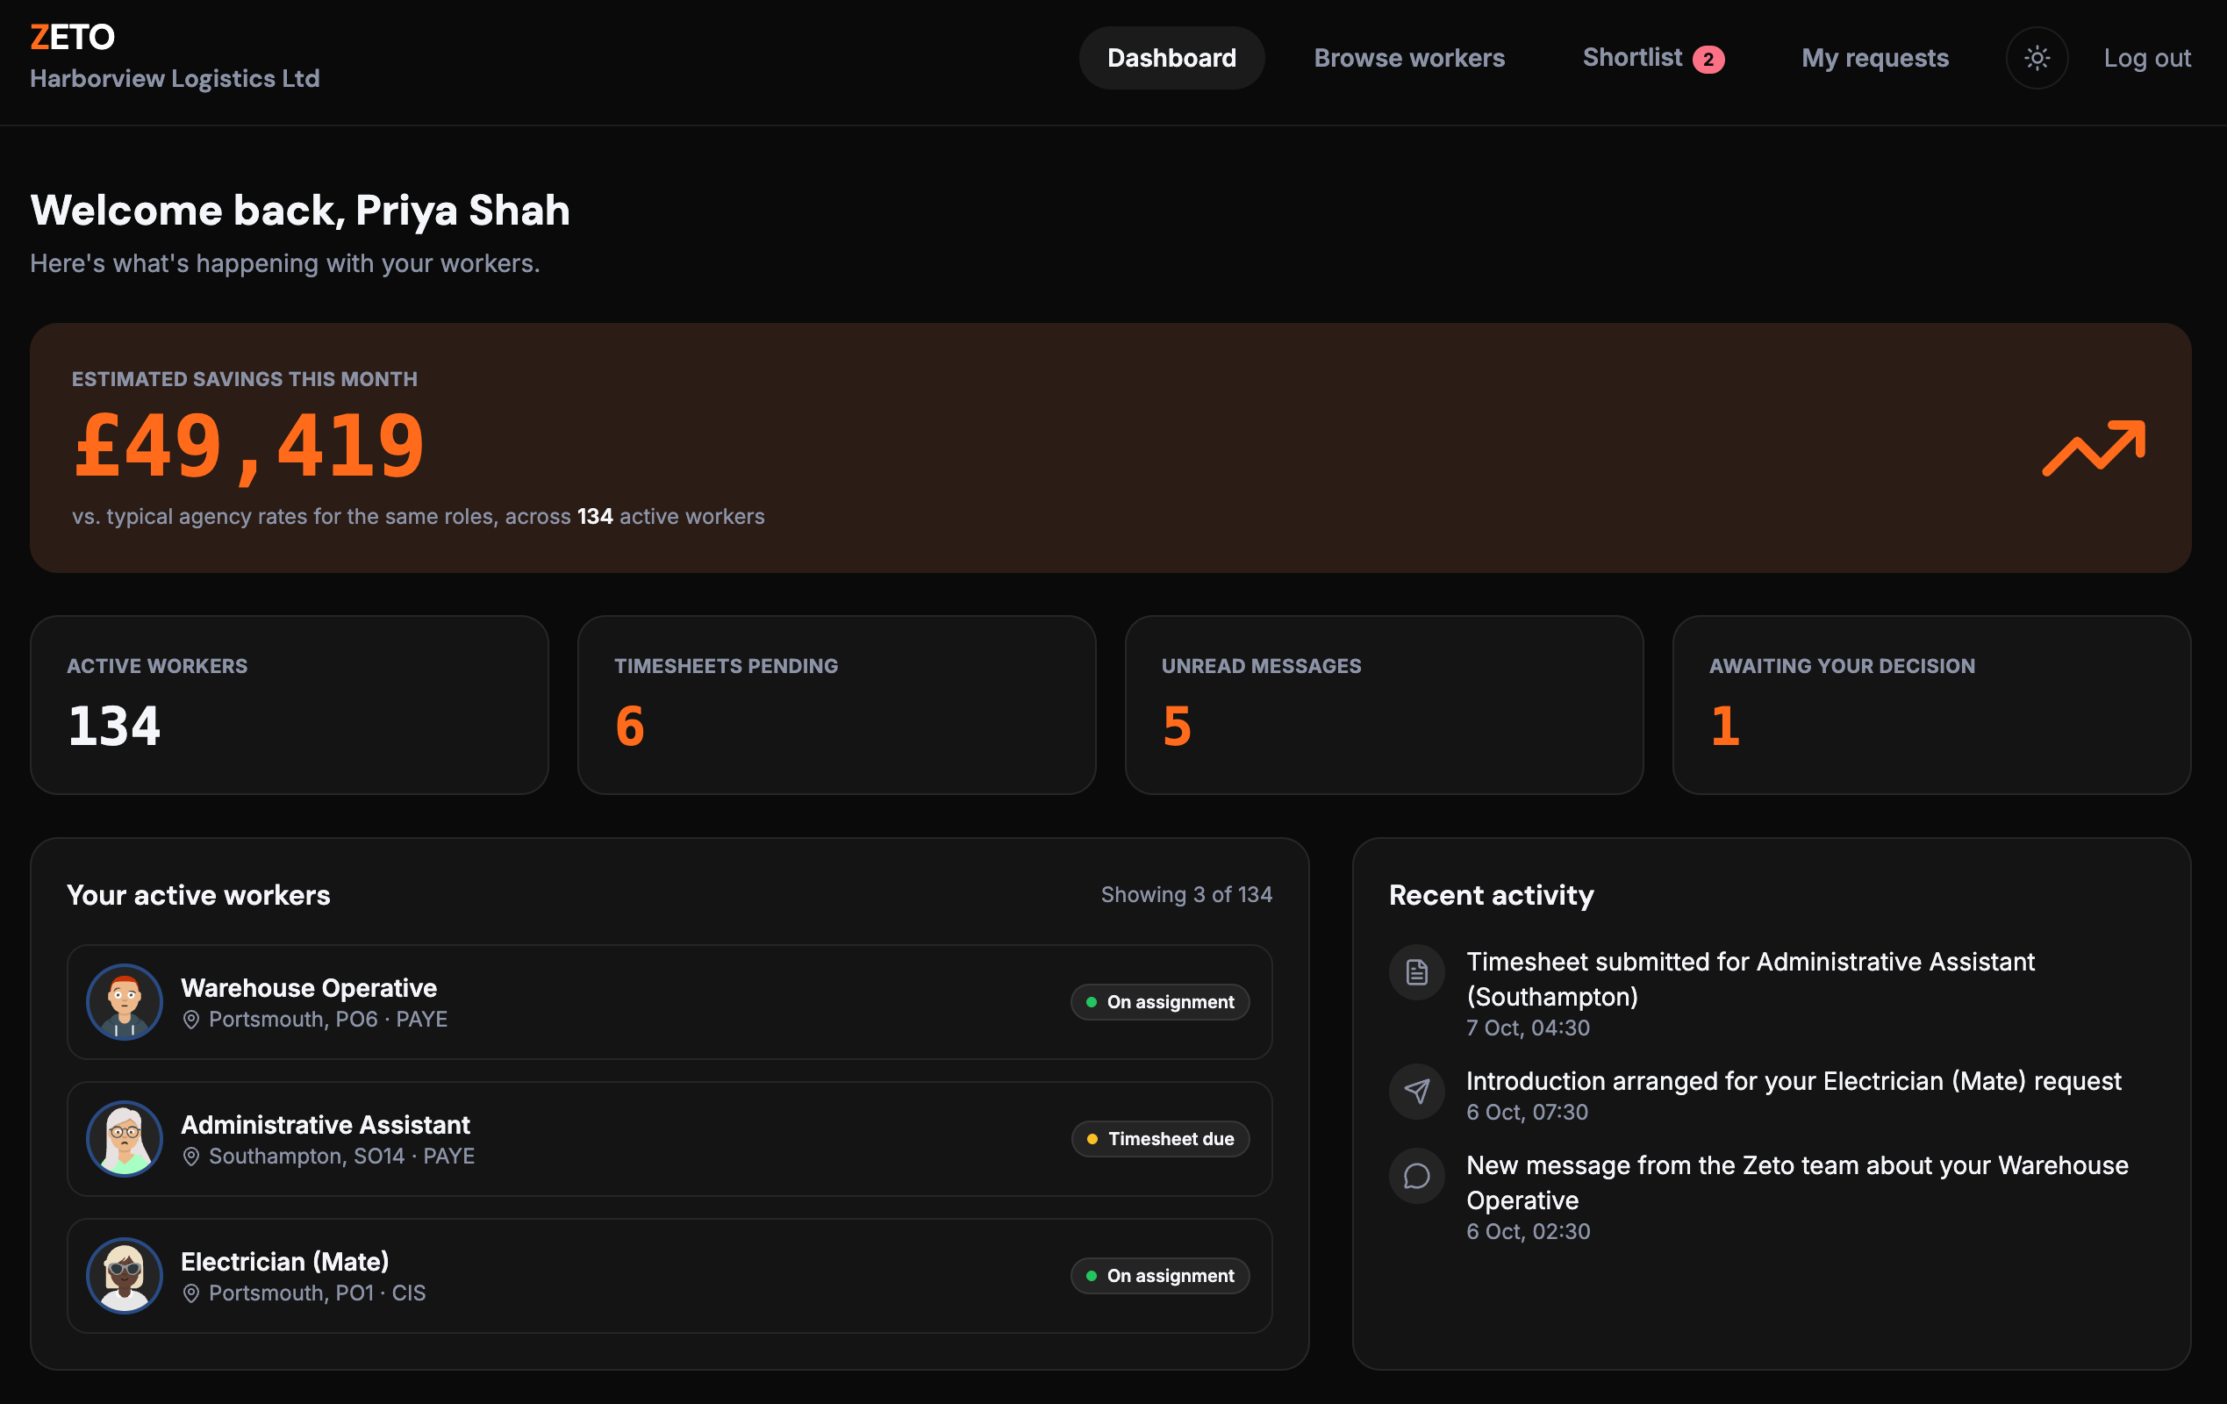Open the Timesheets Pending card
This screenshot has width=2227, height=1404.
pyautogui.click(x=836, y=705)
